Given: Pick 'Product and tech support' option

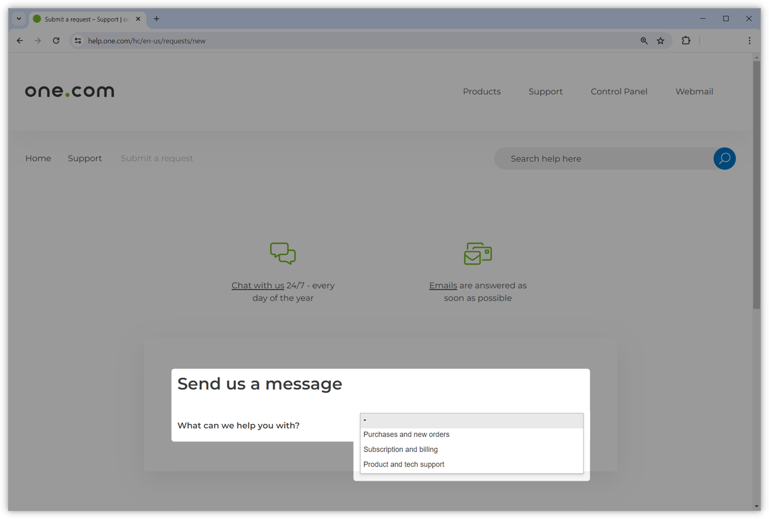Looking at the screenshot, I should pyautogui.click(x=403, y=465).
